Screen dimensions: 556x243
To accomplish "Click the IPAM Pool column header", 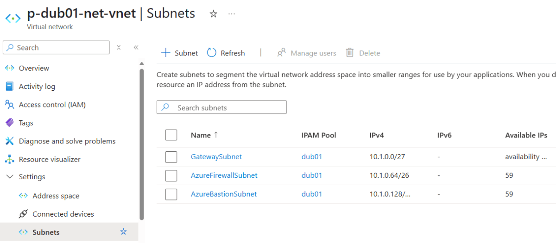I will tap(319, 135).
